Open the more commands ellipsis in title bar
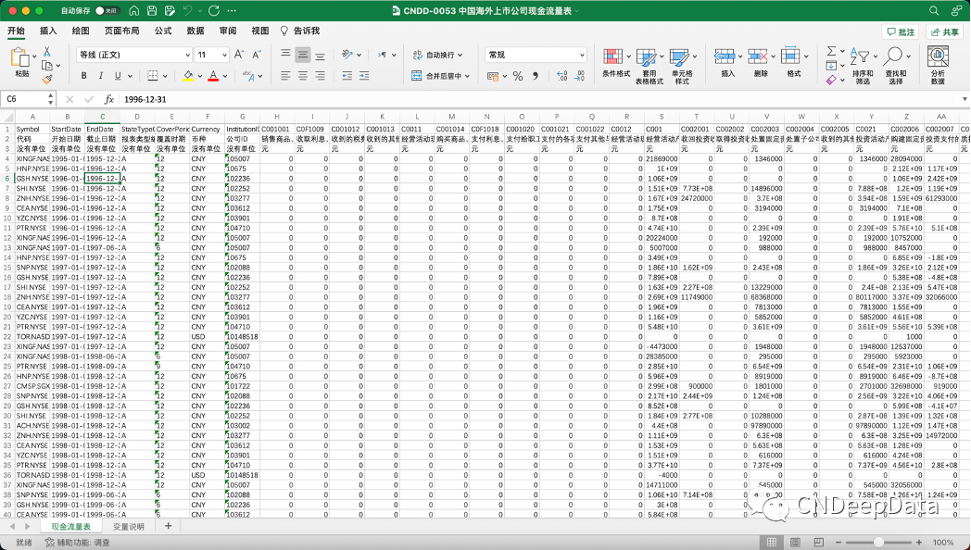Viewport: 971px width, 550px height. 232,10
